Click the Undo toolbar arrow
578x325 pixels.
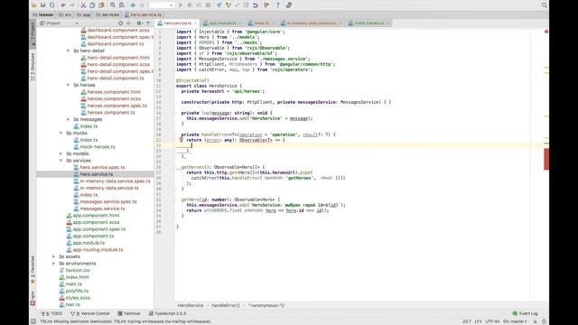[x=63, y=5]
